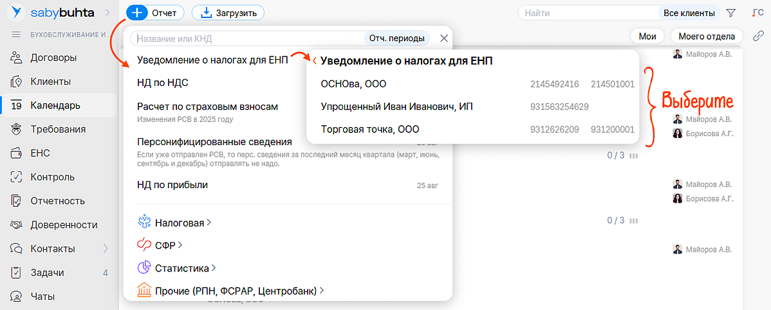Click the Отчет create button
771x310 pixels.
(x=155, y=13)
